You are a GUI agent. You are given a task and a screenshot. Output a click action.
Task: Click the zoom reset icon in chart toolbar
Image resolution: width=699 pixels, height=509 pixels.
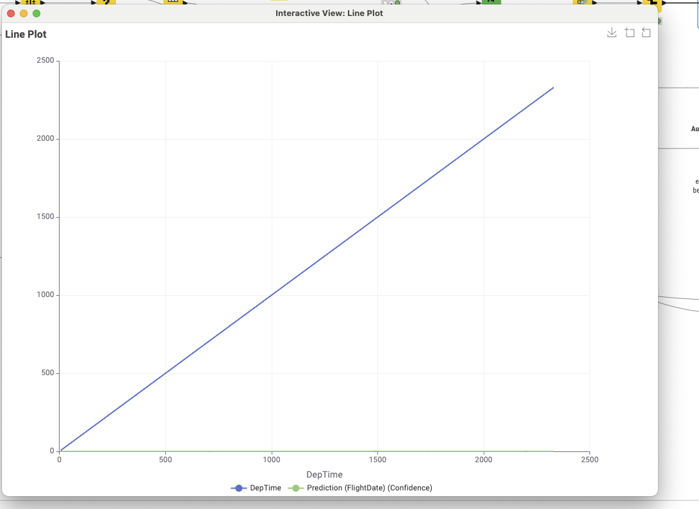tap(646, 33)
